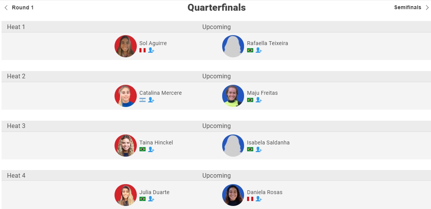Click the follow icon beside Maju Freitas
Screen dimensions: 431x209
(x=259, y=100)
